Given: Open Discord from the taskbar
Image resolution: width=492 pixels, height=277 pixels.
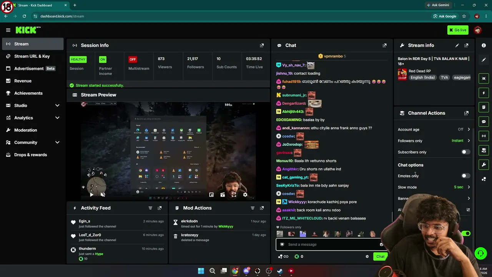Looking at the screenshot, I should pyautogui.click(x=246, y=271).
